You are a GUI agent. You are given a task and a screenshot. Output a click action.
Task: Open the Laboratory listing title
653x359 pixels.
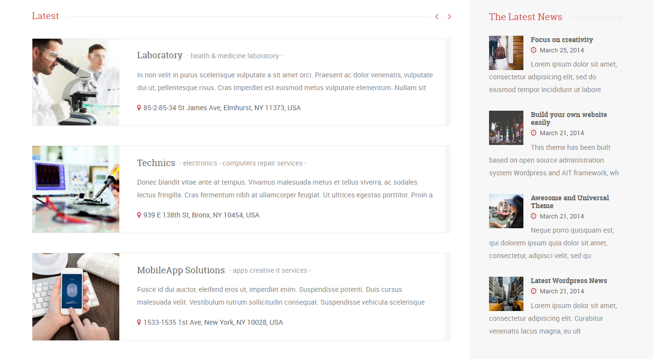[160, 55]
